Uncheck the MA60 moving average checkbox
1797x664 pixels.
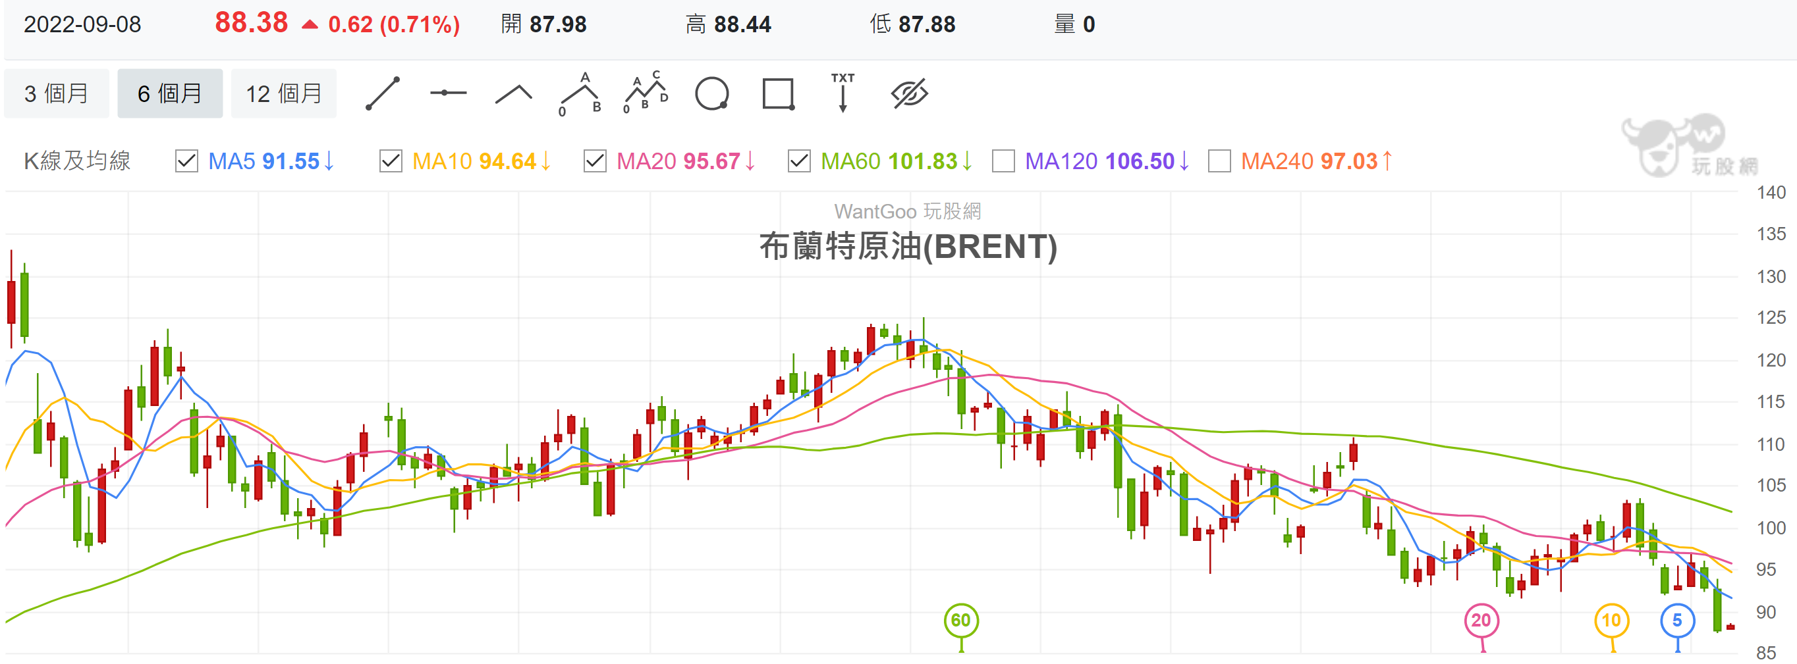click(x=799, y=161)
